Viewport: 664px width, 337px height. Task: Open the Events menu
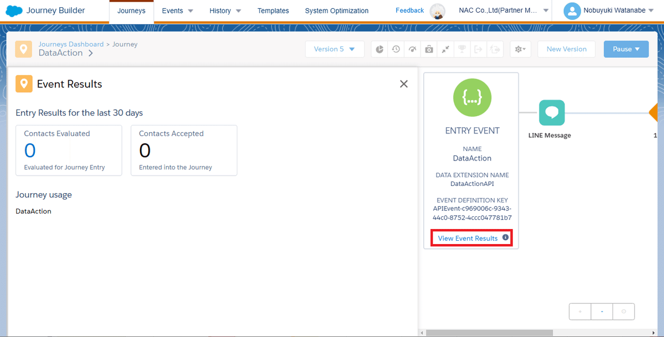pyautogui.click(x=178, y=11)
